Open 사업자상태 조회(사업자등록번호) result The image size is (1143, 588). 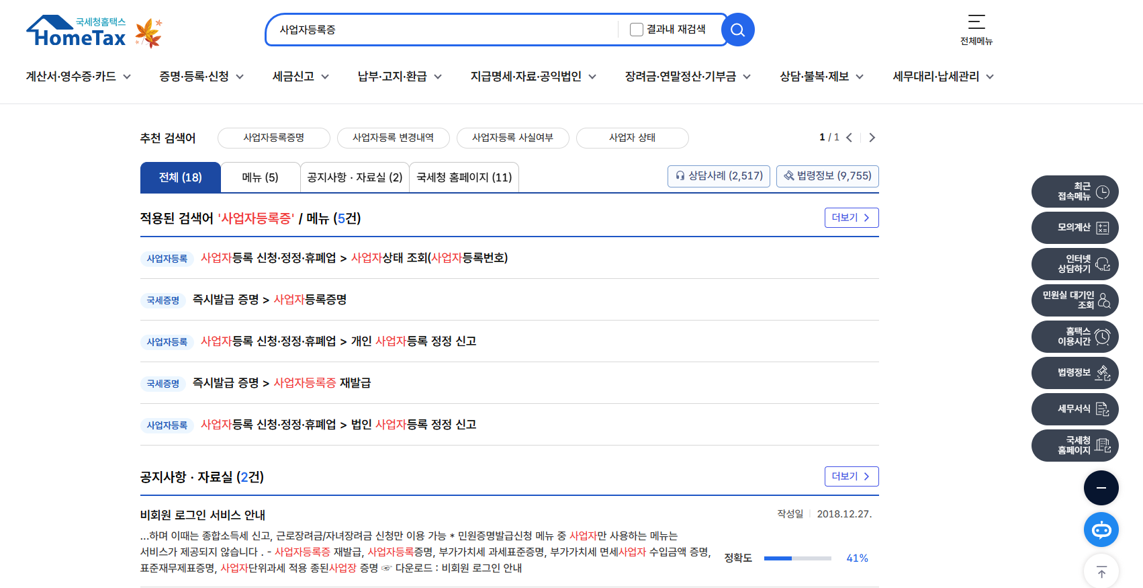[x=354, y=258]
